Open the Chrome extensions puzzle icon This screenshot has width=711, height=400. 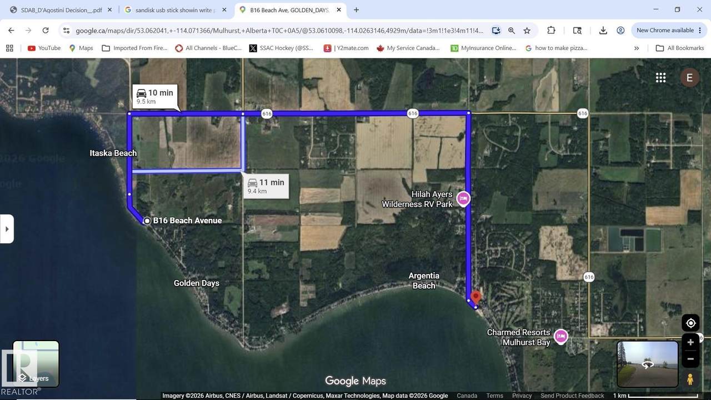click(x=551, y=31)
